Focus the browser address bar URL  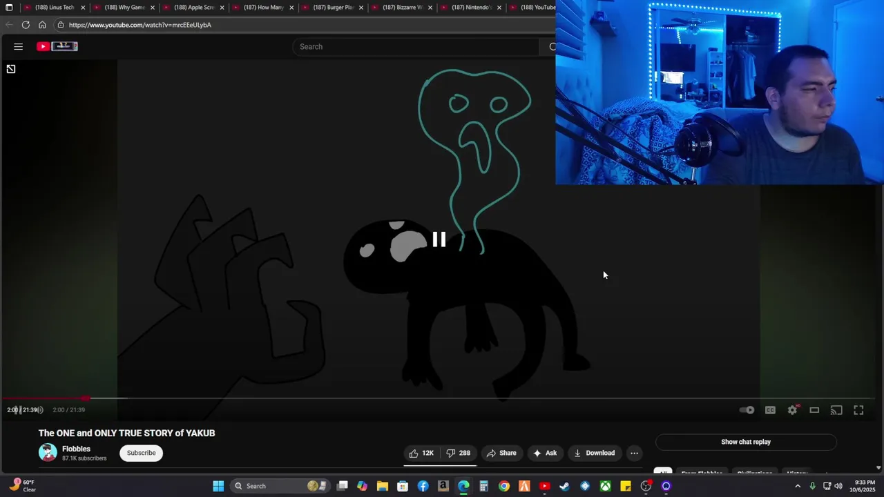[x=140, y=25]
